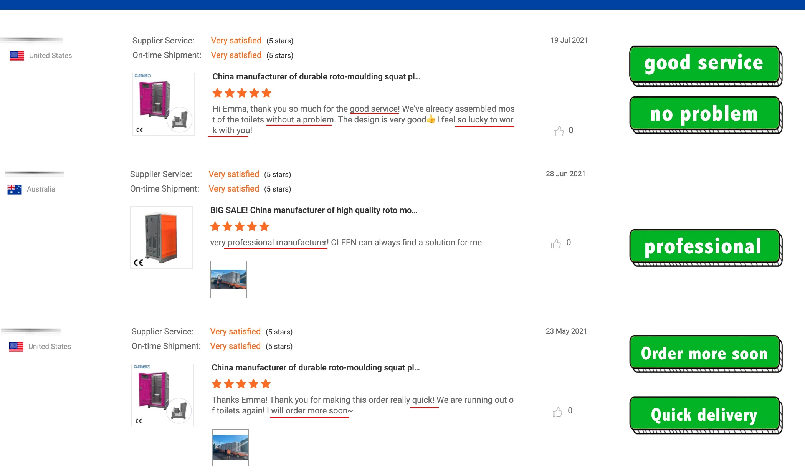Click the United States flag in third review
The width and height of the screenshot is (805, 476).
(x=16, y=347)
